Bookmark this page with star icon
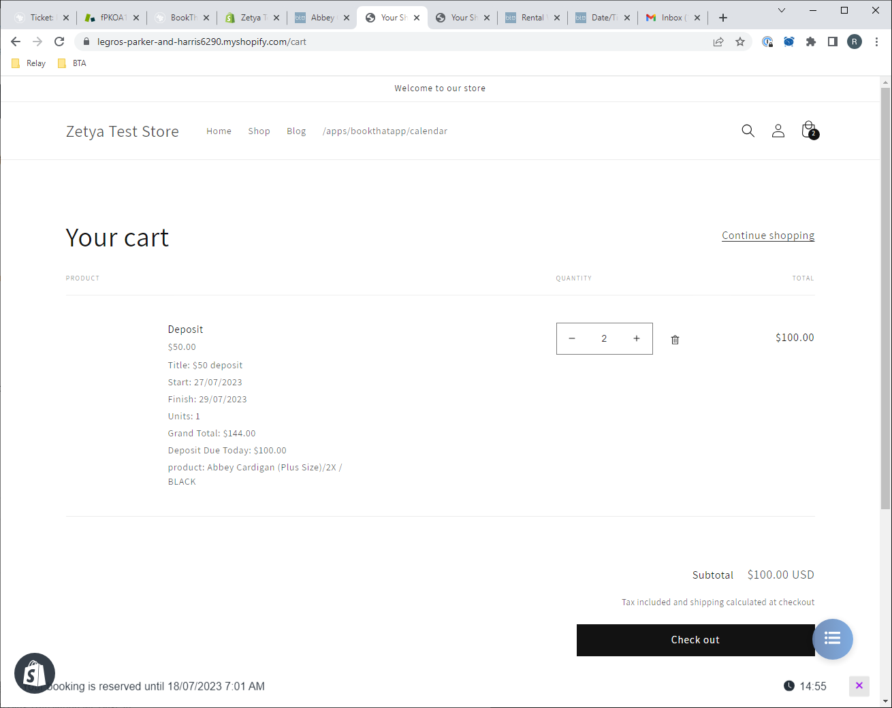This screenshot has width=892, height=708. point(740,42)
